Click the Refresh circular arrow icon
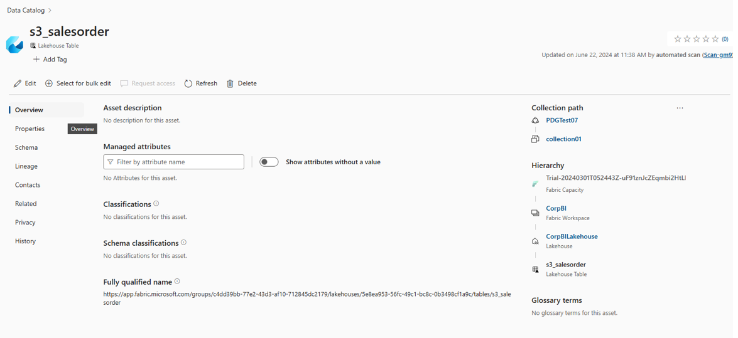Image resolution: width=738 pixels, height=338 pixels. tap(188, 83)
